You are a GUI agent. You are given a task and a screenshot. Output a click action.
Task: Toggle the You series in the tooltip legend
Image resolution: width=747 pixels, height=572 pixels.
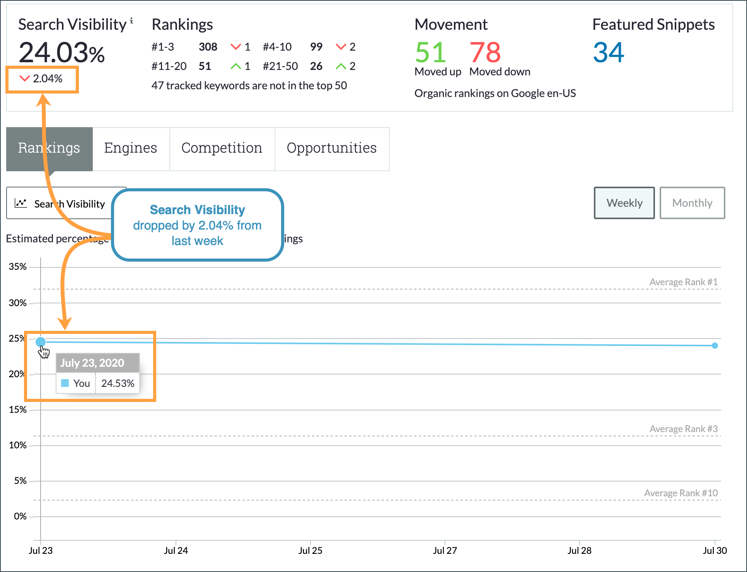(x=82, y=383)
